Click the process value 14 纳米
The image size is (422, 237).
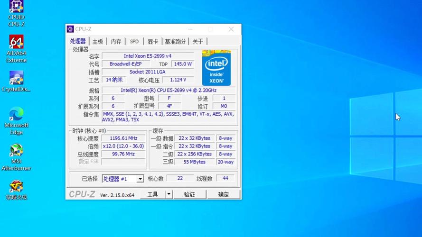click(x=114, y=80)
